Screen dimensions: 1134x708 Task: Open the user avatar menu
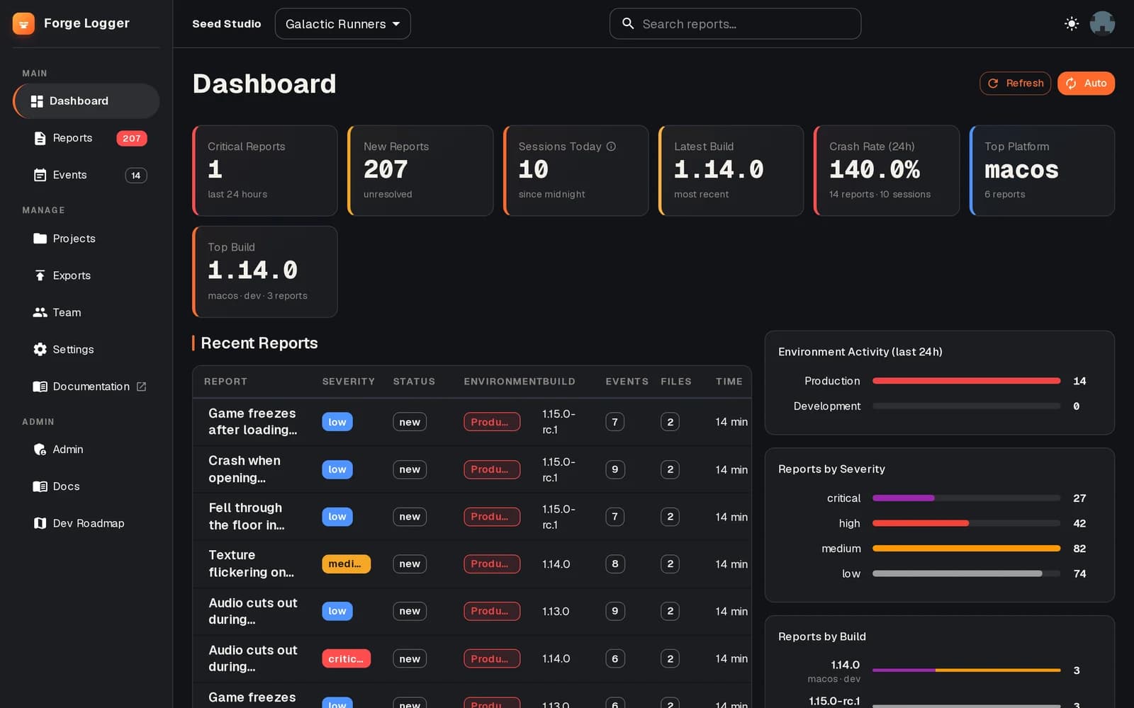click(x=1102, y=23)
